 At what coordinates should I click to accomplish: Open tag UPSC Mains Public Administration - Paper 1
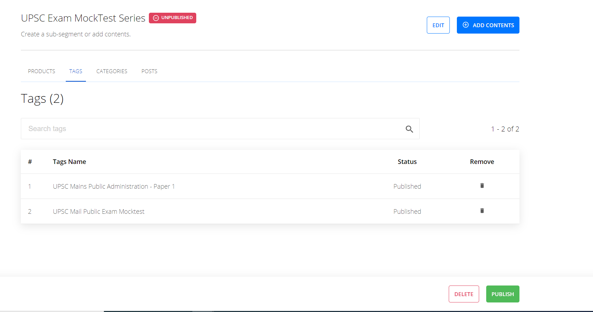click(114, 186)
